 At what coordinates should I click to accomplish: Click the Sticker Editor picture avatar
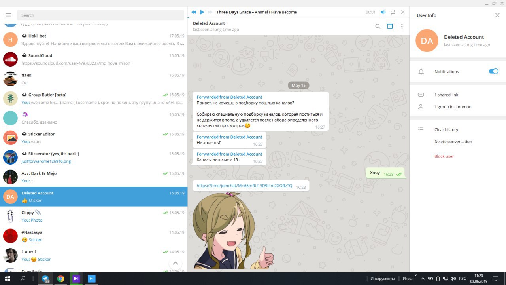[x=10, y=138]
